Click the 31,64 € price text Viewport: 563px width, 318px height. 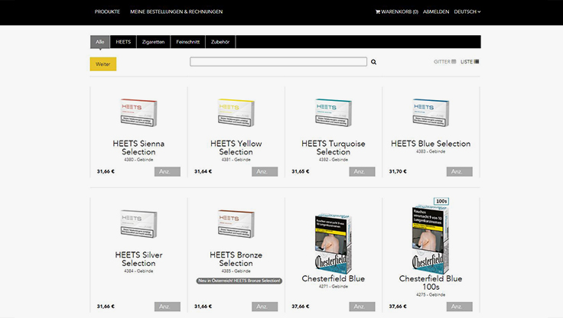pyautogui.click(x=203, y=171)
